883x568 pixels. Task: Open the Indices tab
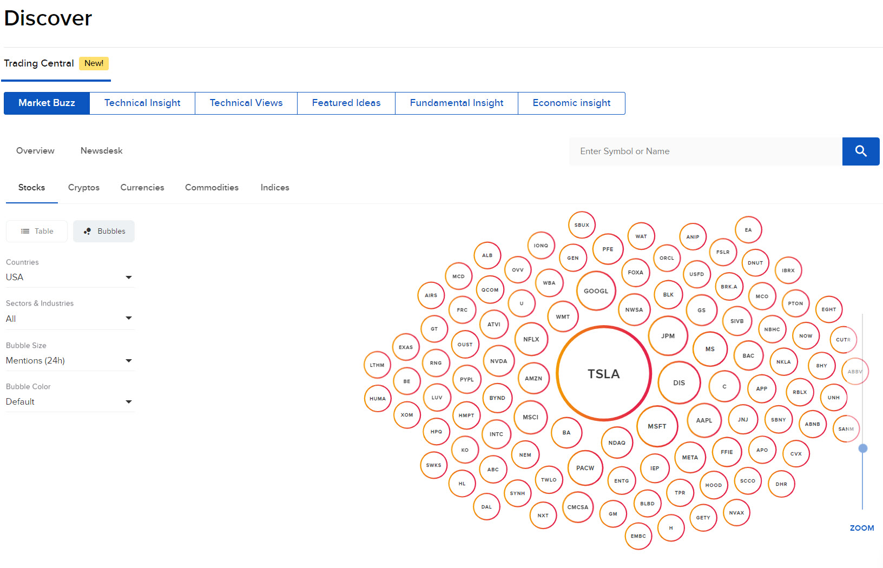tap(275, 188)
